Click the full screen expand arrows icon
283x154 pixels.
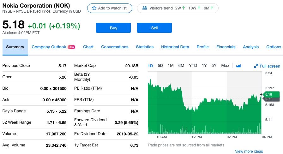click(256, 66)
